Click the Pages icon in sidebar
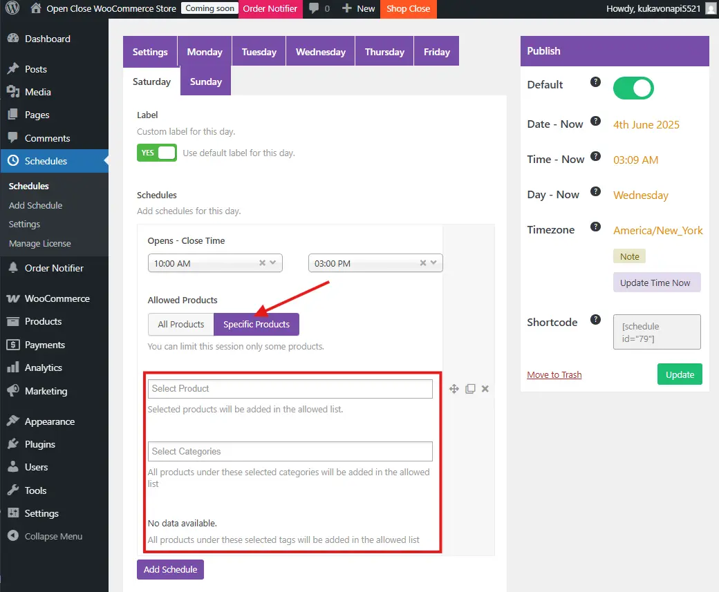719x592 pixels. click(x=13, y=115)
